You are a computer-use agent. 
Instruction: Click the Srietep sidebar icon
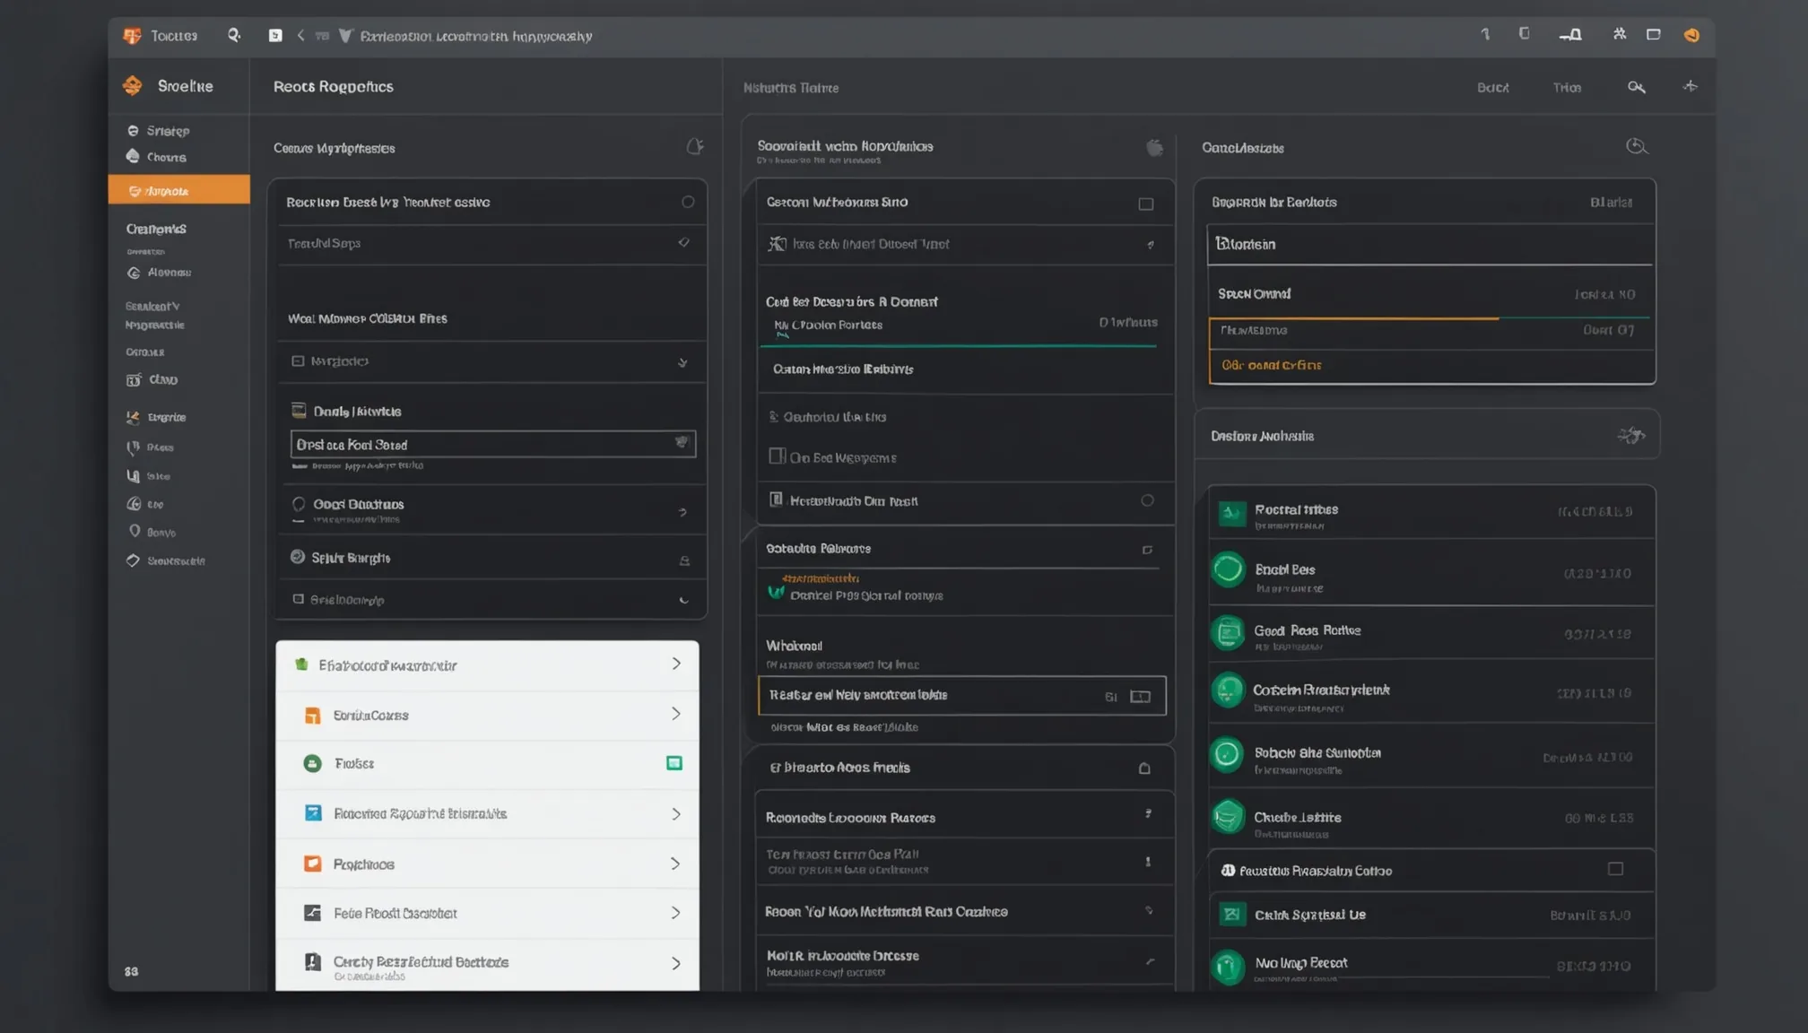[x=133, y=131]
